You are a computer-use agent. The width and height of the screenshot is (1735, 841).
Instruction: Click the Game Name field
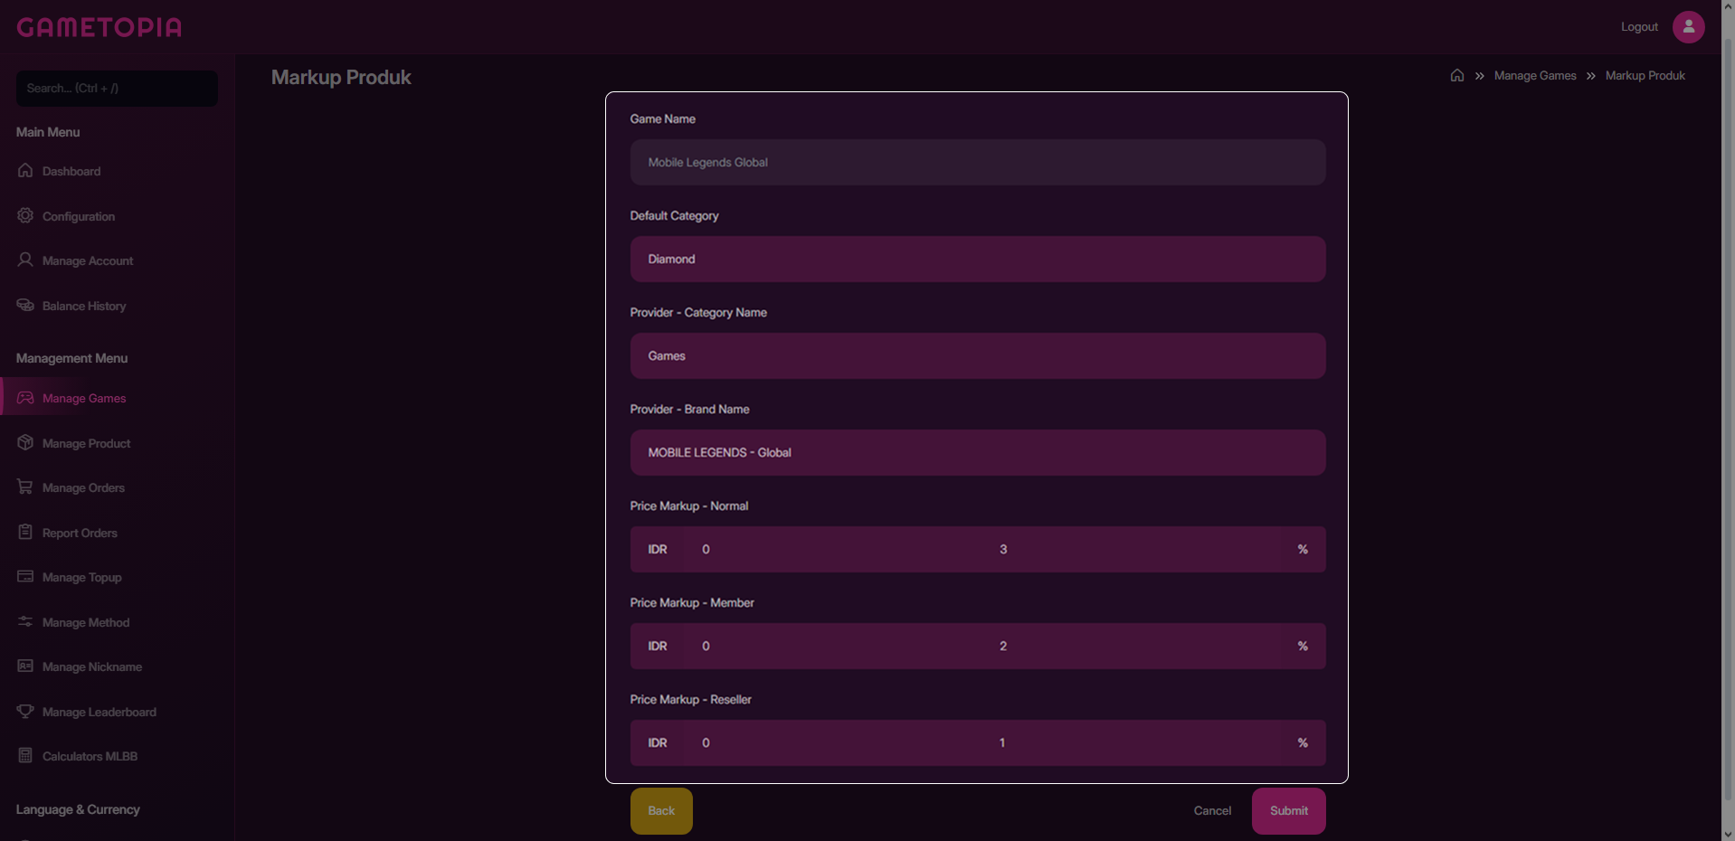[978, 163]
